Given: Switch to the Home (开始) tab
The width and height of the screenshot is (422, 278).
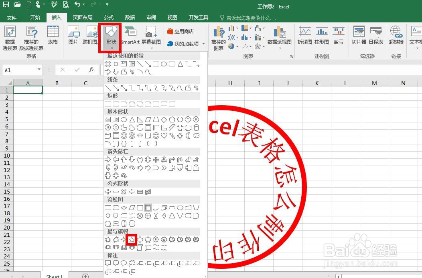Looking at the screenshot, I should coord(35,18).
